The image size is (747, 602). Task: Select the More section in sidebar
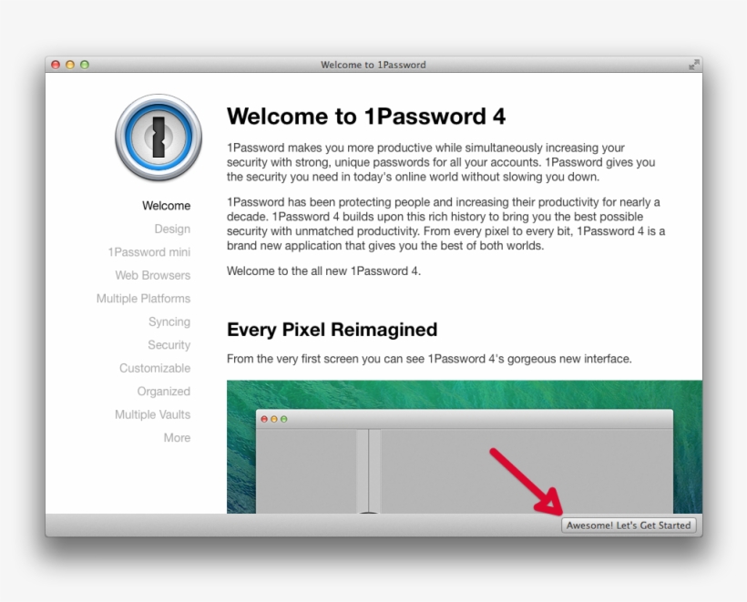tap(178, 438)
